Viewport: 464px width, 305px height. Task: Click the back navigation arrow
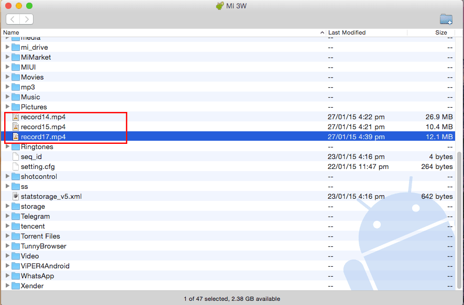[x=13, y=19]
